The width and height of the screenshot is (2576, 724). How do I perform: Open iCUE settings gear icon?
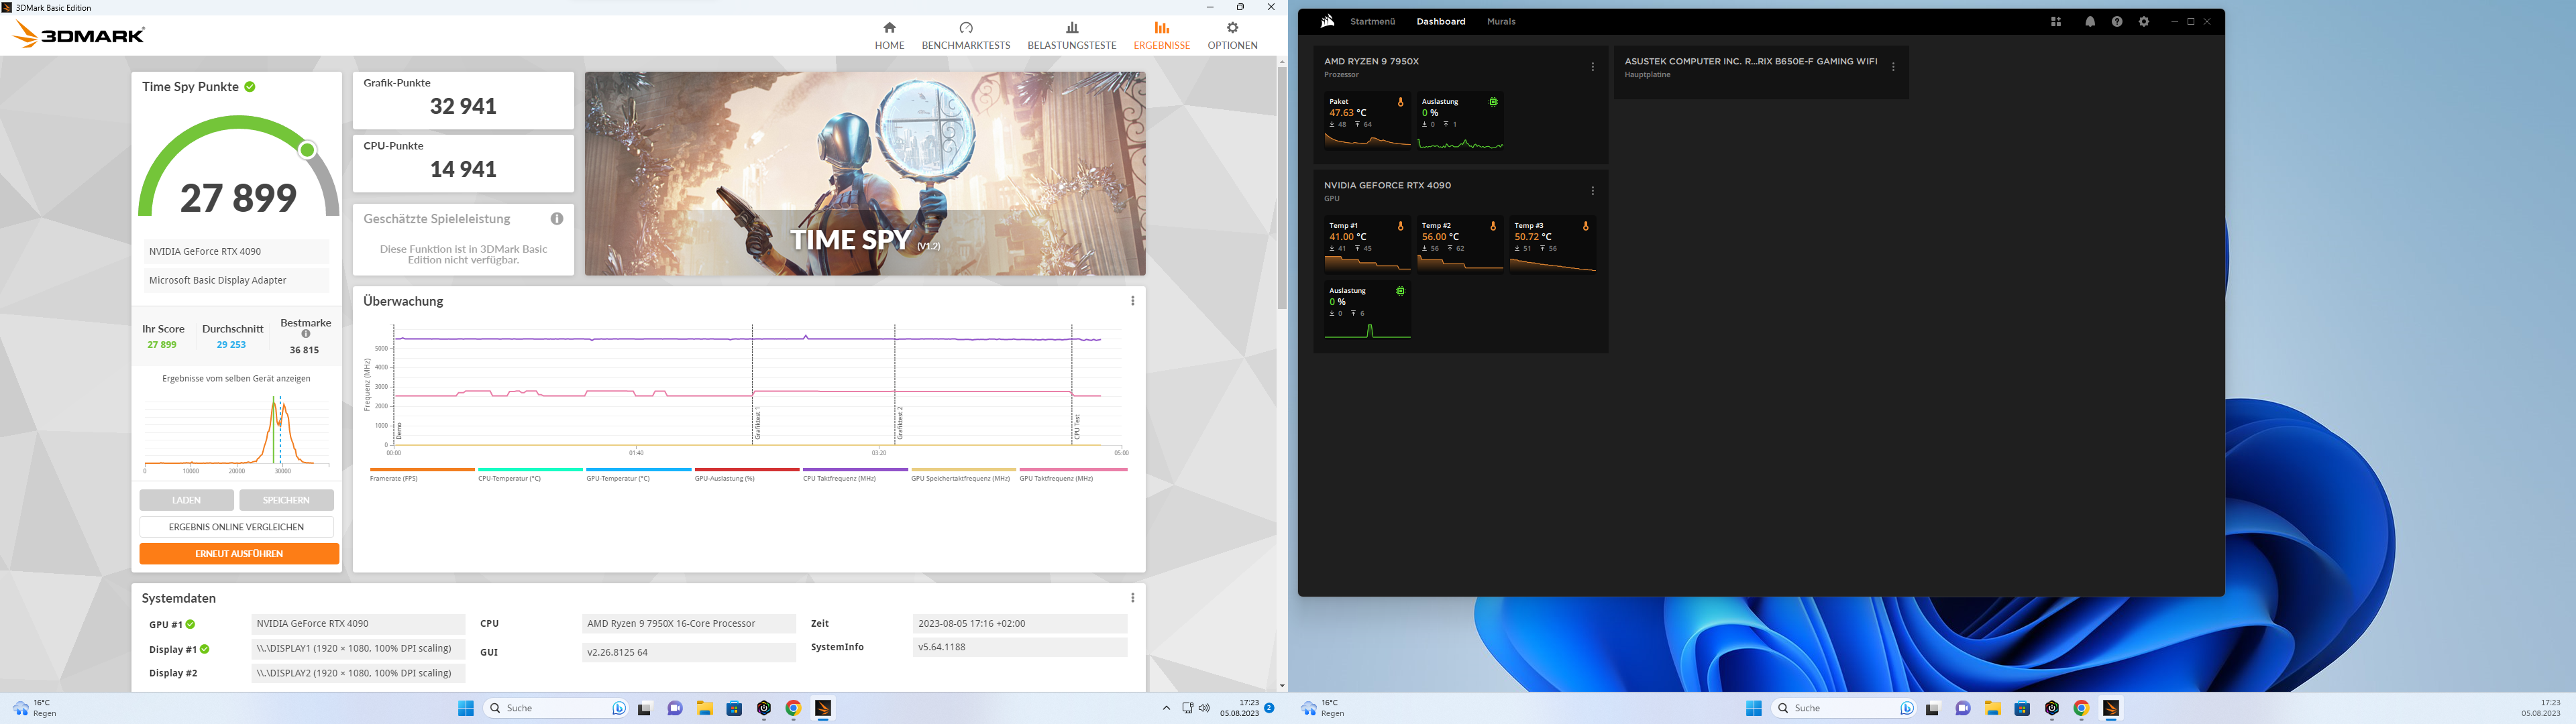pos(2143,21)
